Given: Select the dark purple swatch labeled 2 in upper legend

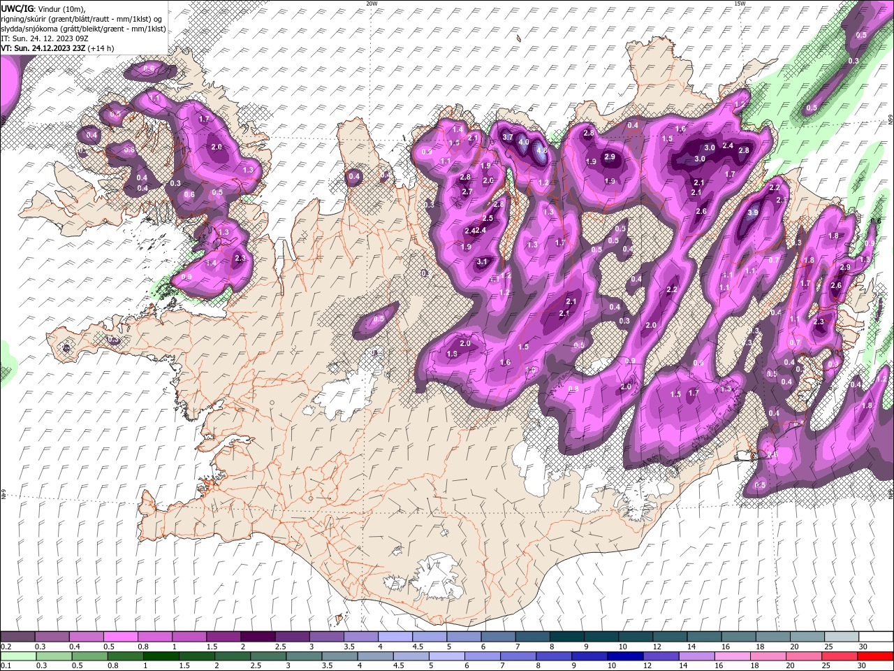Looking at the screenshot, I should [257, 637].
